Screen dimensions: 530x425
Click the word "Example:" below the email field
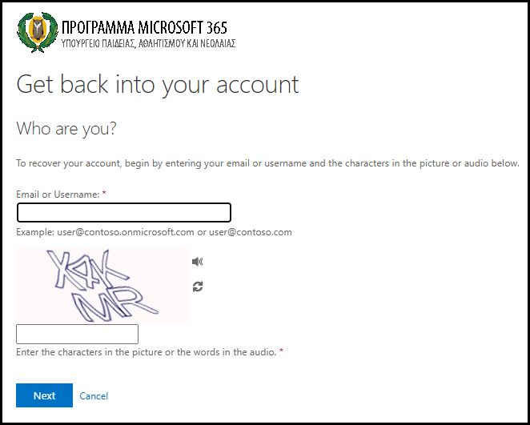click(x=34, y=232)
